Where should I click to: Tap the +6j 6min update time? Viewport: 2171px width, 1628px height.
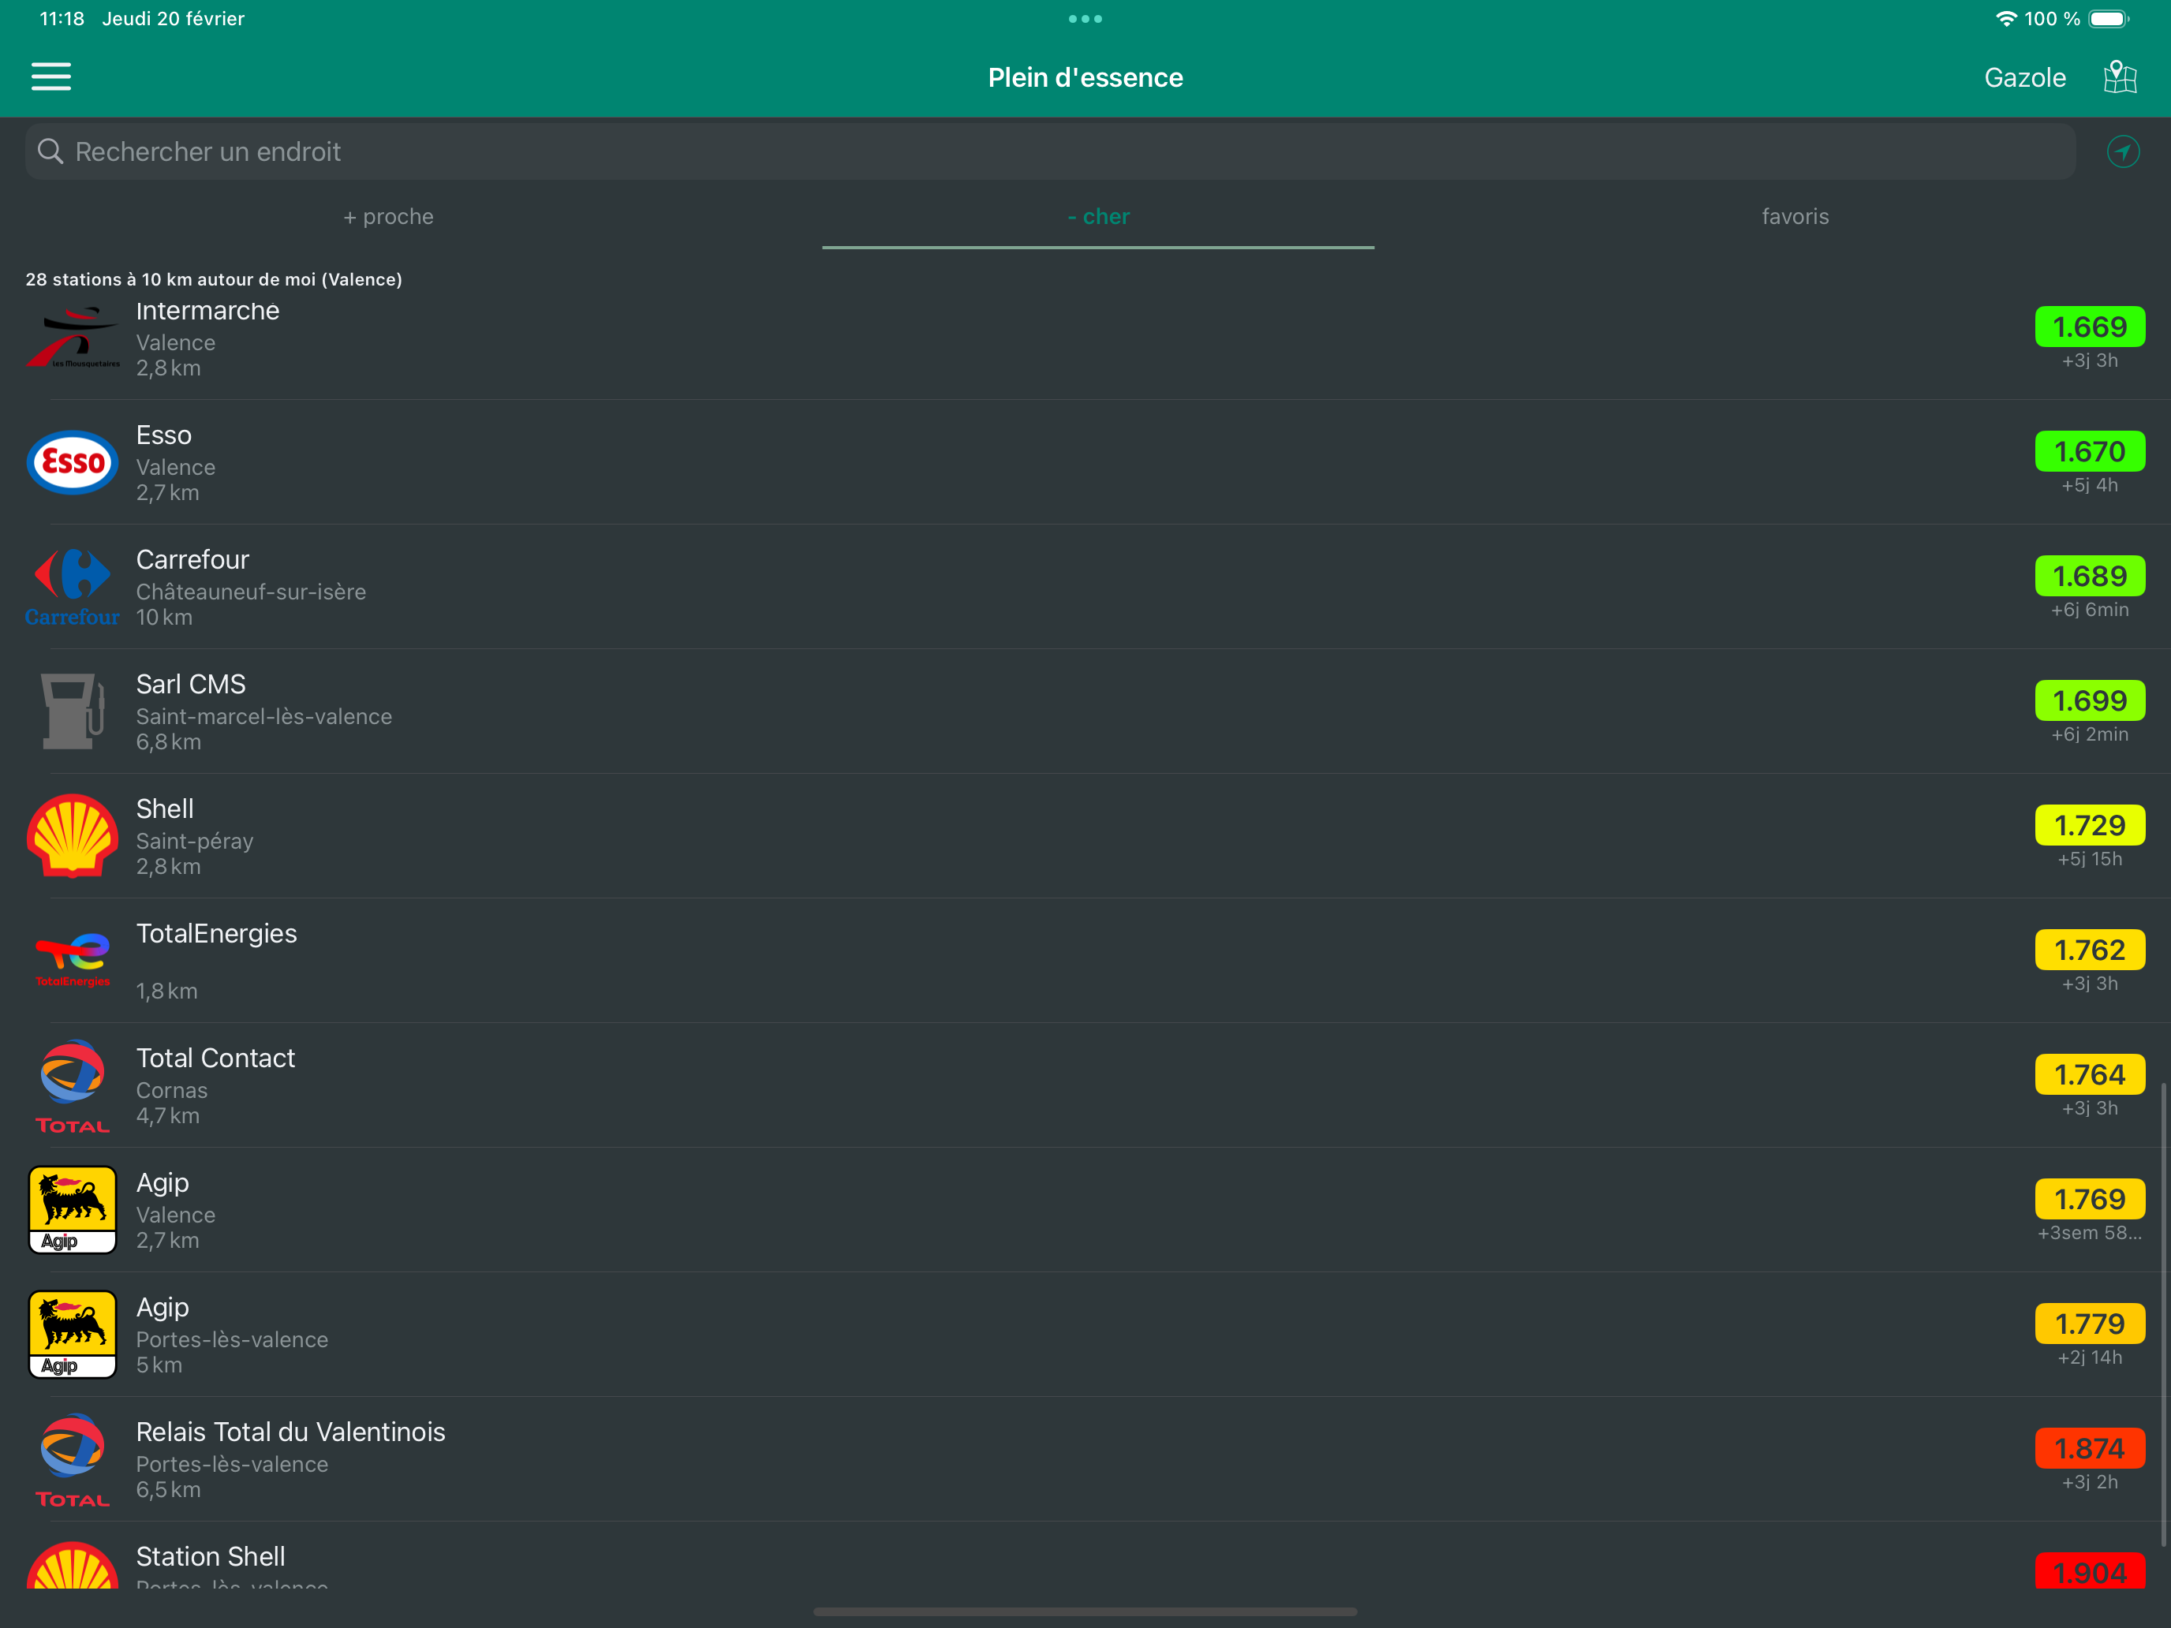pos(2090,610)
